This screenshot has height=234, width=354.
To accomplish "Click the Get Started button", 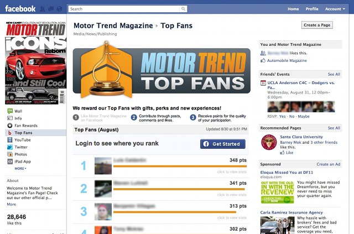I will pyautogui.click(x=222, y=144).
